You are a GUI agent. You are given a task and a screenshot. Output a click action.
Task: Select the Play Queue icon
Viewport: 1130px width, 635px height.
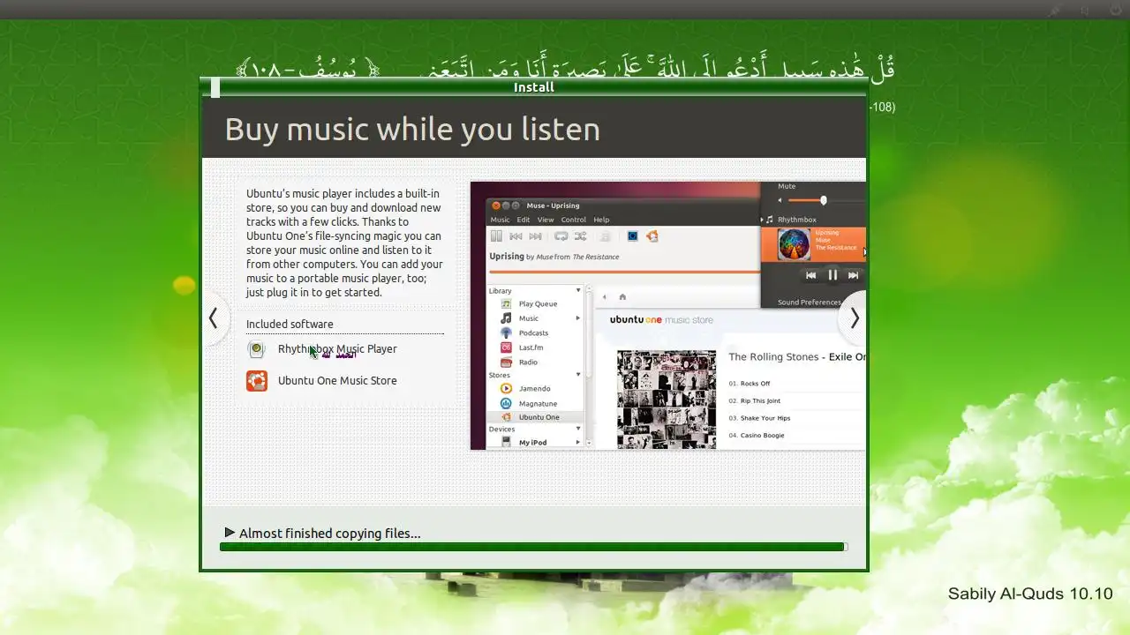click(x=506, y=303)
